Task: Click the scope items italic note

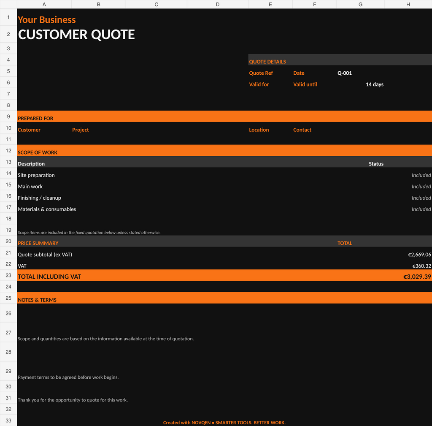Action: point(89,233)
